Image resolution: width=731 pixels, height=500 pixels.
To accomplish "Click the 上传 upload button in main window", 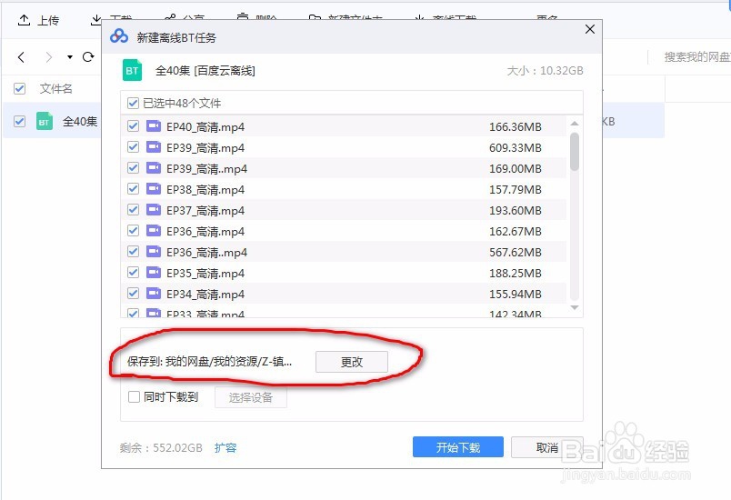I will click(x=38, y=20).
